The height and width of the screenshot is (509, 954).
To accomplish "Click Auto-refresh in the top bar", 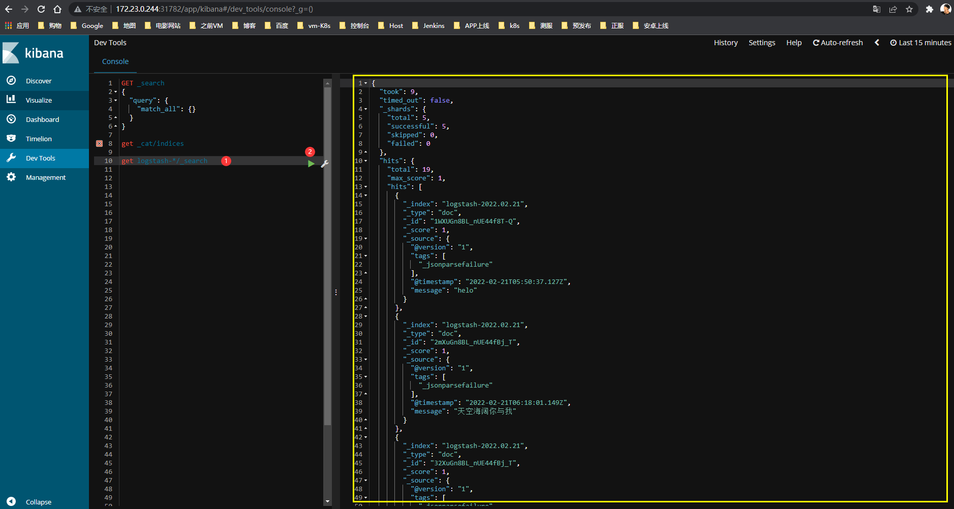I will pyautogui.click(x=838, y=43).
